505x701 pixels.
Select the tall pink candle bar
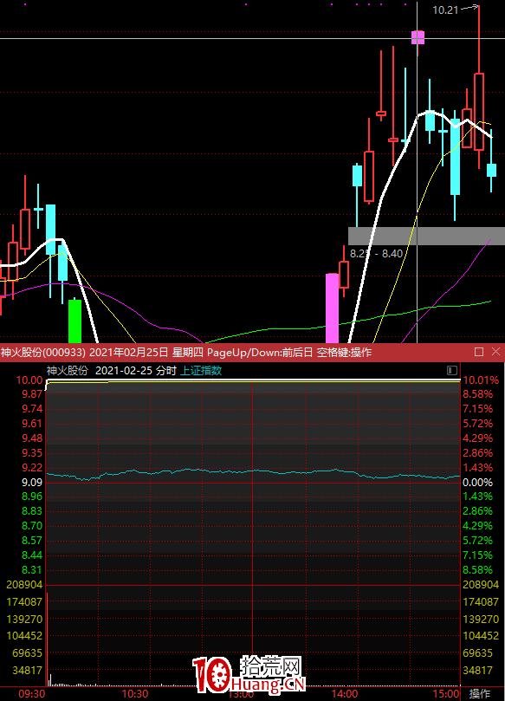pos(332,308)
